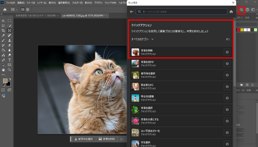Screen dimensions: 258x147
Task: Select the Path Selection tool
Action: [x=3, y=65]
